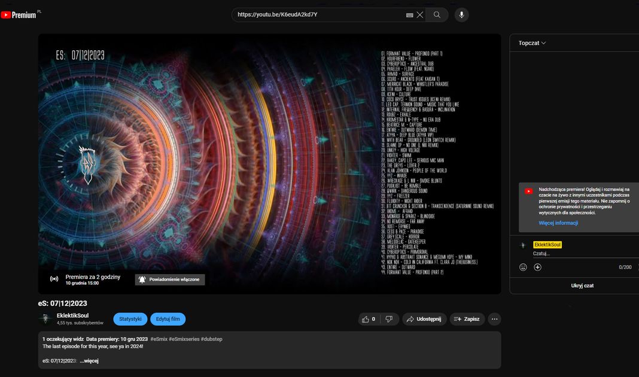
Task: Click the Czatuj chat message field
Action: [574, 254]
